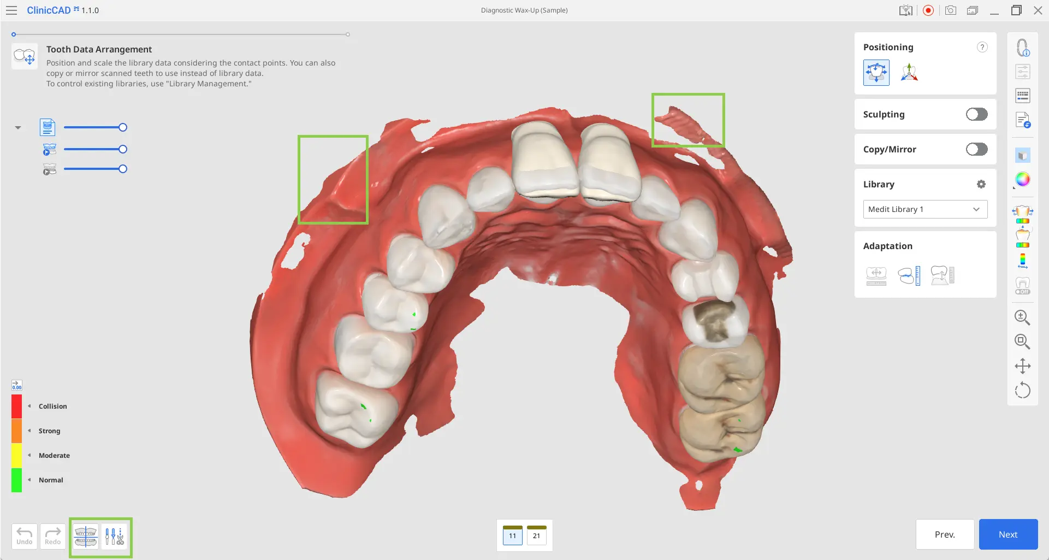Viewport: 1049px width, 560px height.
Task: Click the screenshot camera icon in title bar
Action: (951, 10)
